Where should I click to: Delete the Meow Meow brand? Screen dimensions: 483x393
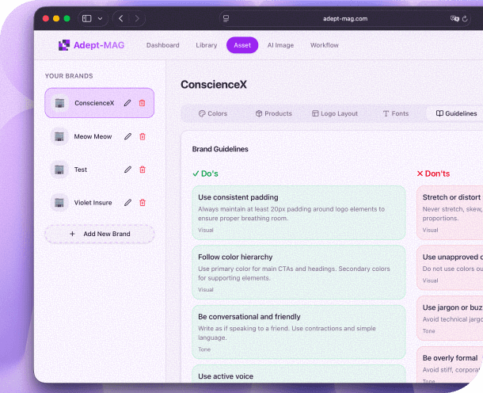pos(143,136)
